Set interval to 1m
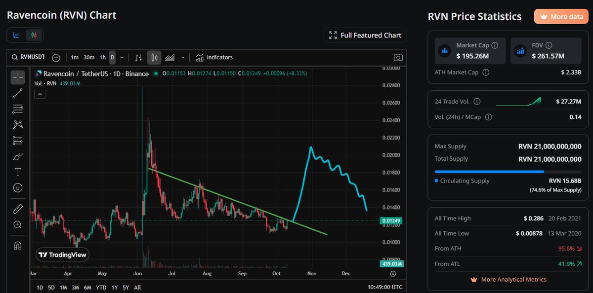This screenshot has height=293, width=593. pyautogui.click(x=75, y=58)
